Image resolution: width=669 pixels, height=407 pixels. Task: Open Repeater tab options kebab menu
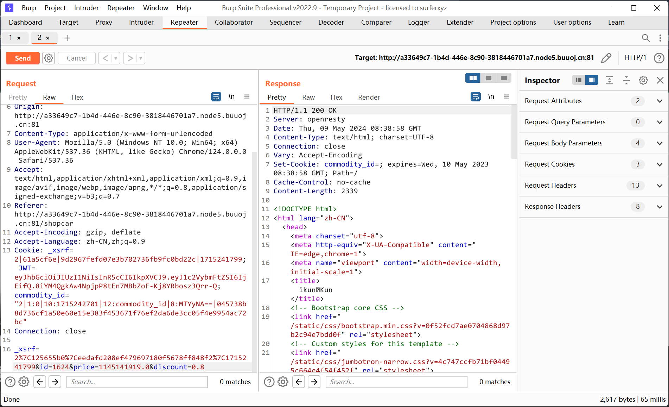coord(660,38)
